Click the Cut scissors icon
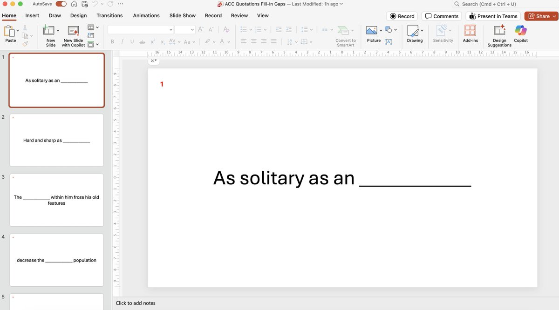This screenshot has width=559, height=310. (x=25, y=28)
